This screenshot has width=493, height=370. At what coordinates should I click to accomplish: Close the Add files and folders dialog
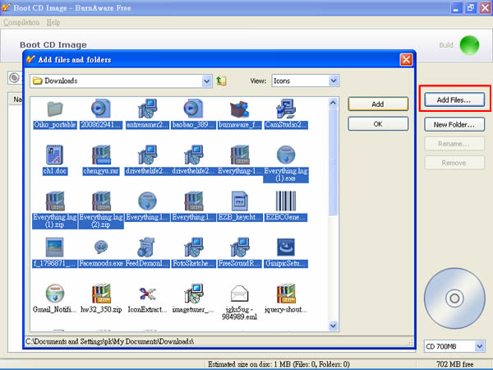click(406, 59)
